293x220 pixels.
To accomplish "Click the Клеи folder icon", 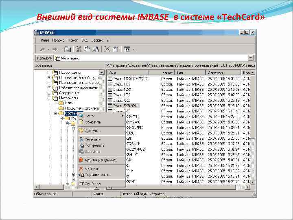I will 61,103.
